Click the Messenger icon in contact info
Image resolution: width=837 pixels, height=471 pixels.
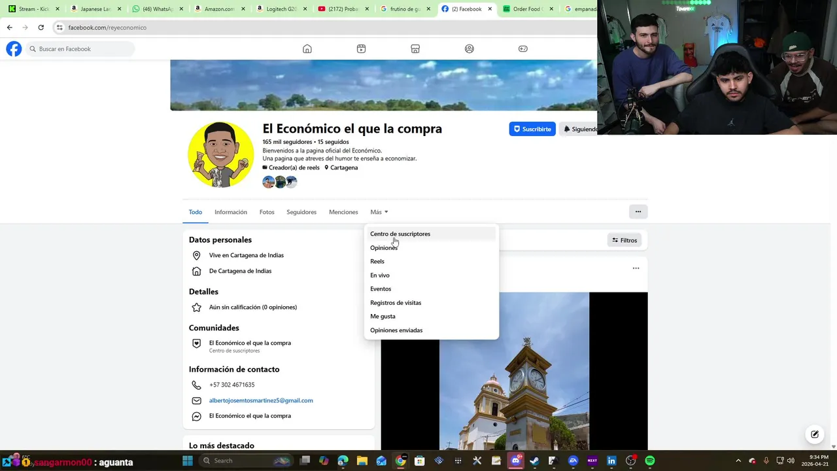point(196,416)
